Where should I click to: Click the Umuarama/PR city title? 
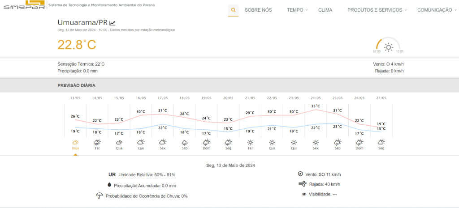point(82,23)
